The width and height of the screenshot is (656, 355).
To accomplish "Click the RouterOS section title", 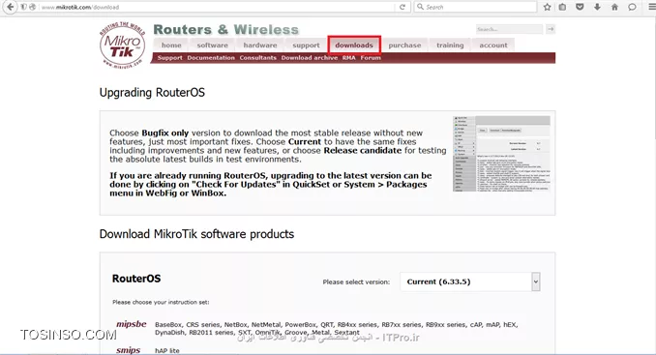I will point(136,279).
